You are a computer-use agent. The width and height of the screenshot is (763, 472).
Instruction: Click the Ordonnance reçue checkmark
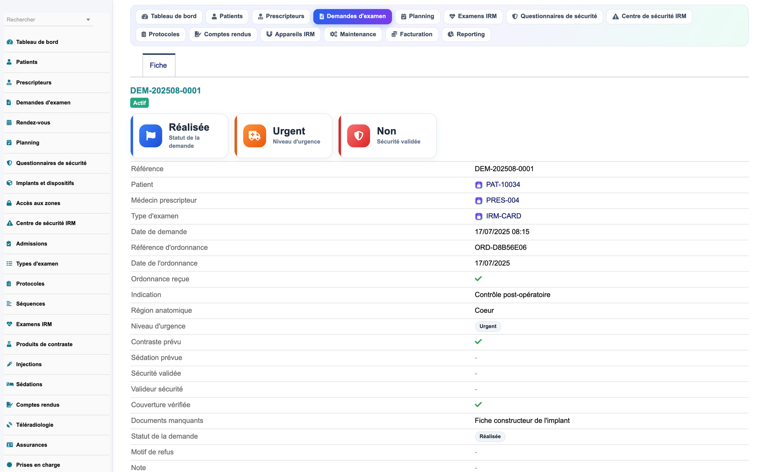(478, 279)
